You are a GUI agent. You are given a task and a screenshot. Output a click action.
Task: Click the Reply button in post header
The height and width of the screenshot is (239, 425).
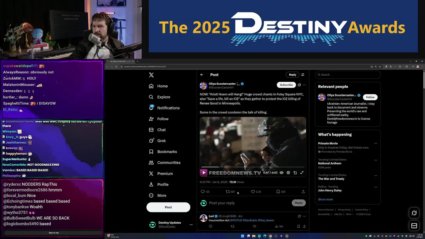[293, 75]
